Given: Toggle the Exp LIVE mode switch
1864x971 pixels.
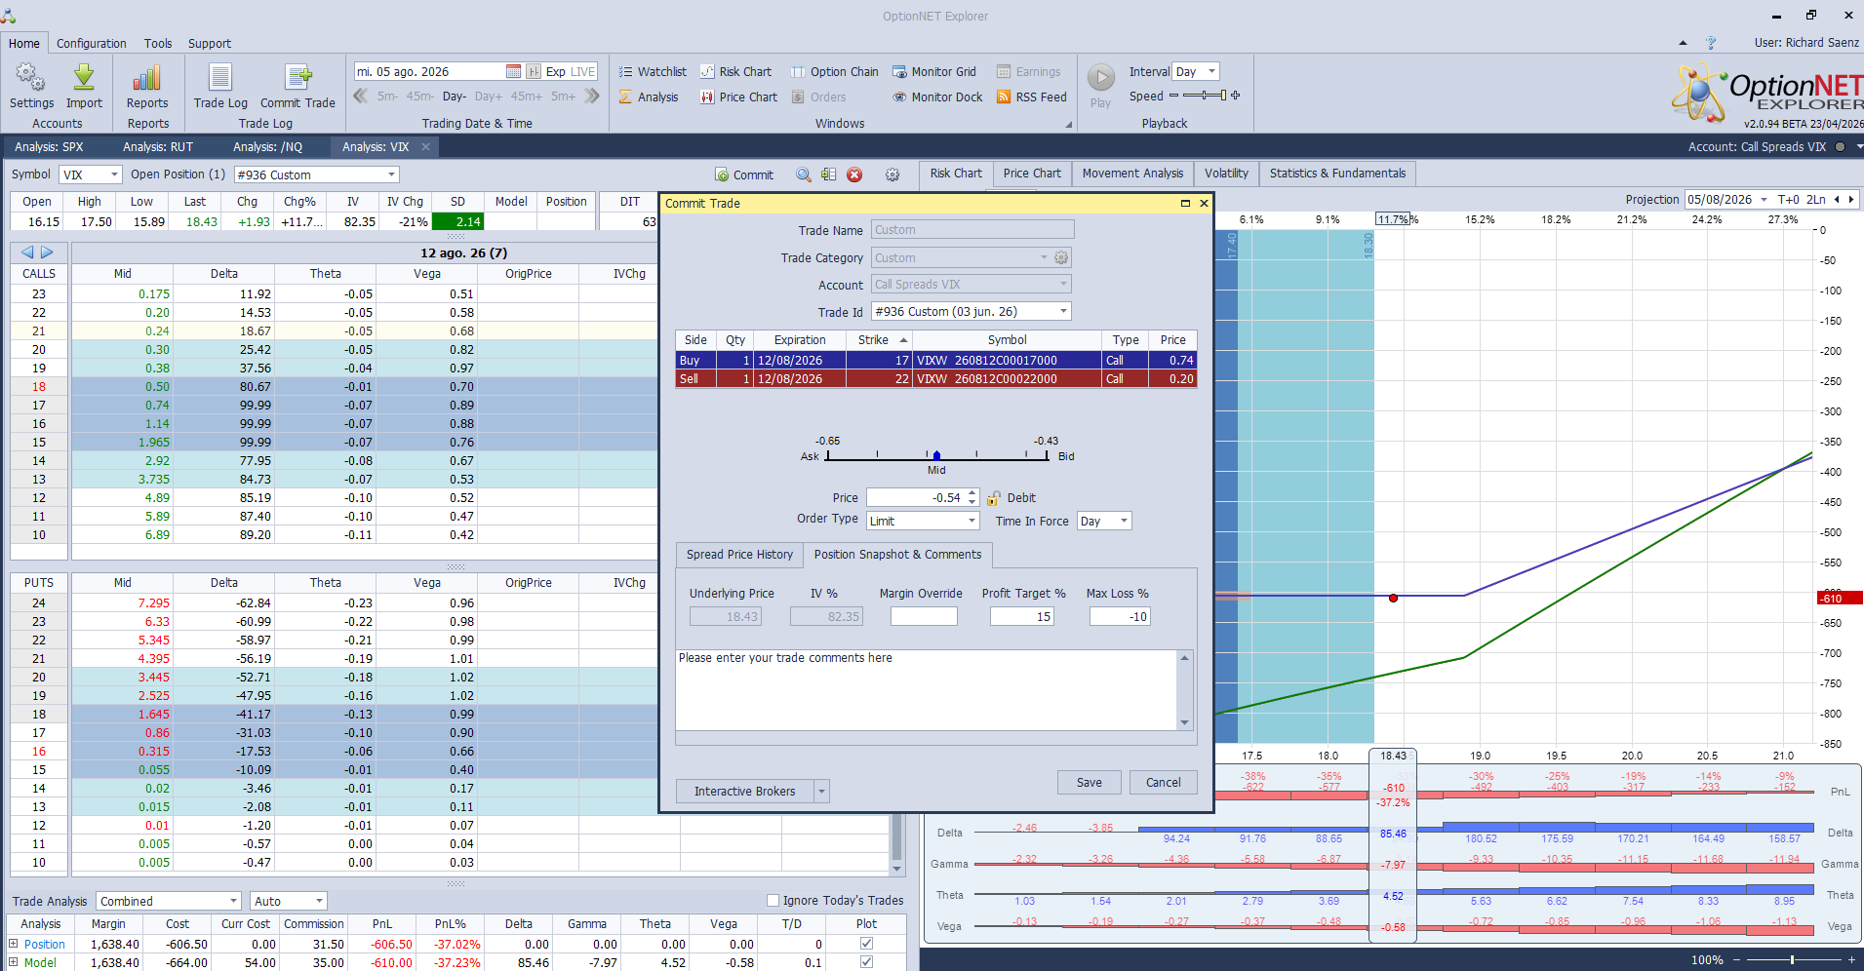Looking at the screenshot, I should [x=571, y=71].
